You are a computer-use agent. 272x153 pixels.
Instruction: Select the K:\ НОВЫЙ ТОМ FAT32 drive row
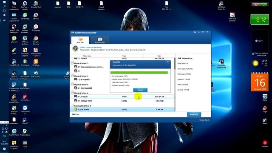tap(122, 101)
